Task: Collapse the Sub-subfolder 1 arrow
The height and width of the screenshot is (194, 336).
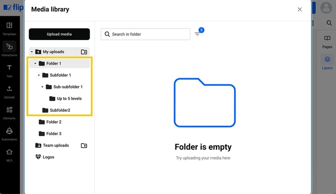Action: point(42,87)
